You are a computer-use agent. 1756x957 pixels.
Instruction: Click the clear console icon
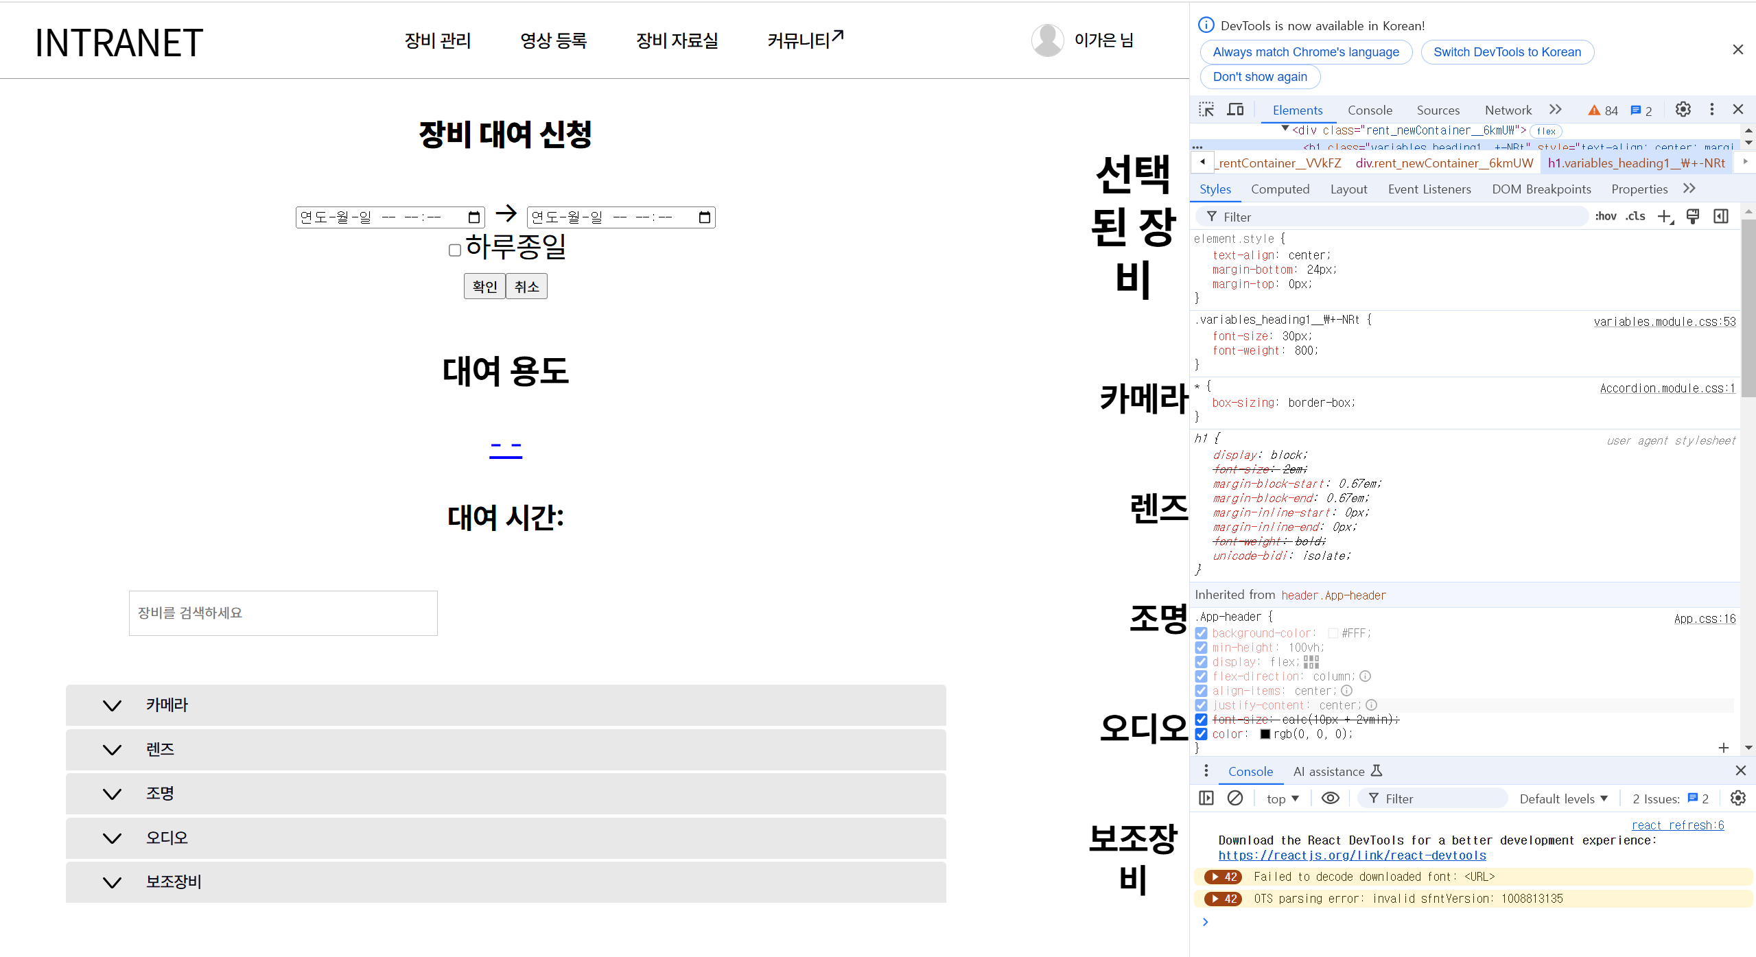click(1235, 798)
